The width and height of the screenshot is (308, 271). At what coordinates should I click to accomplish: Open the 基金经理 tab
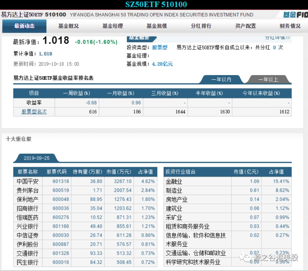(x=112, y=26)
